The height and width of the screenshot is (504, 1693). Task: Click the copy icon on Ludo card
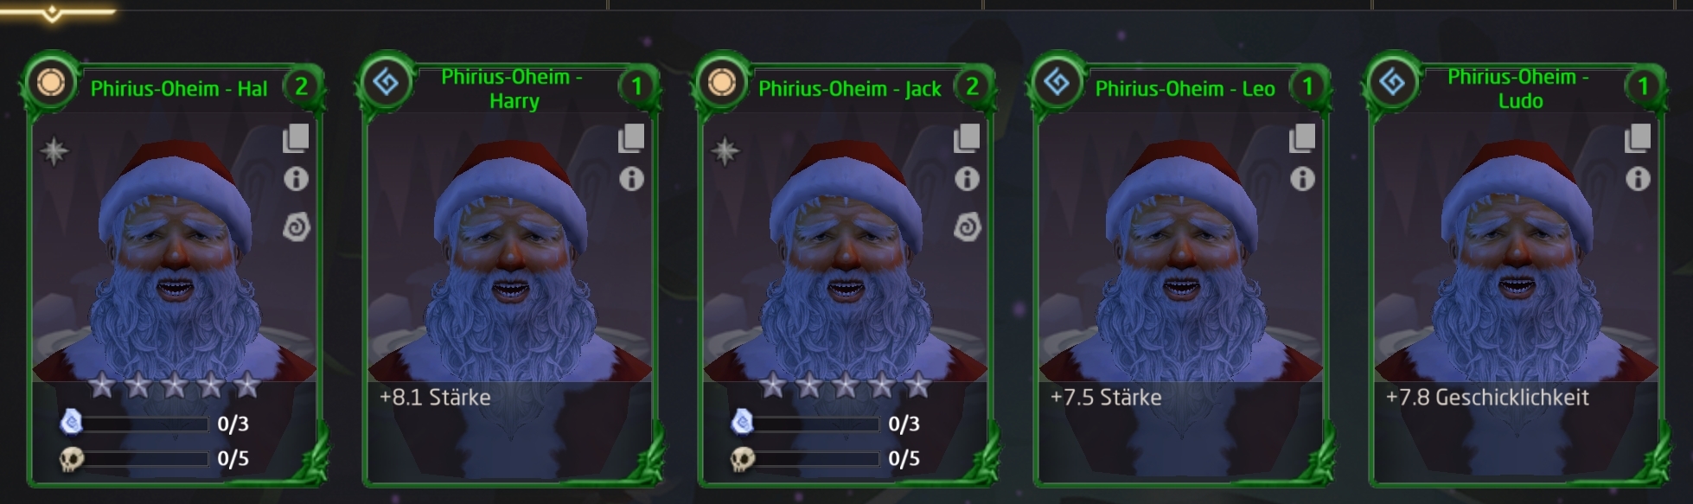click(x=1638, y=138)
